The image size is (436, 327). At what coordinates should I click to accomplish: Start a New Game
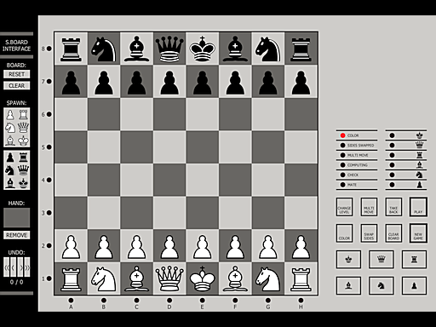[418, 233]
